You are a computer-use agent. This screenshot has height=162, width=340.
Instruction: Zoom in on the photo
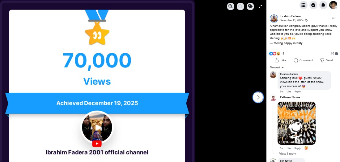[x=231, y=6]
